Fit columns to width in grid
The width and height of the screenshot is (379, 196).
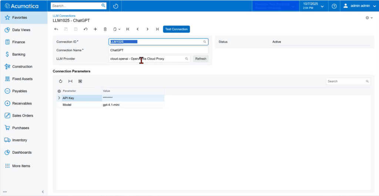click(x=70, y=81)
